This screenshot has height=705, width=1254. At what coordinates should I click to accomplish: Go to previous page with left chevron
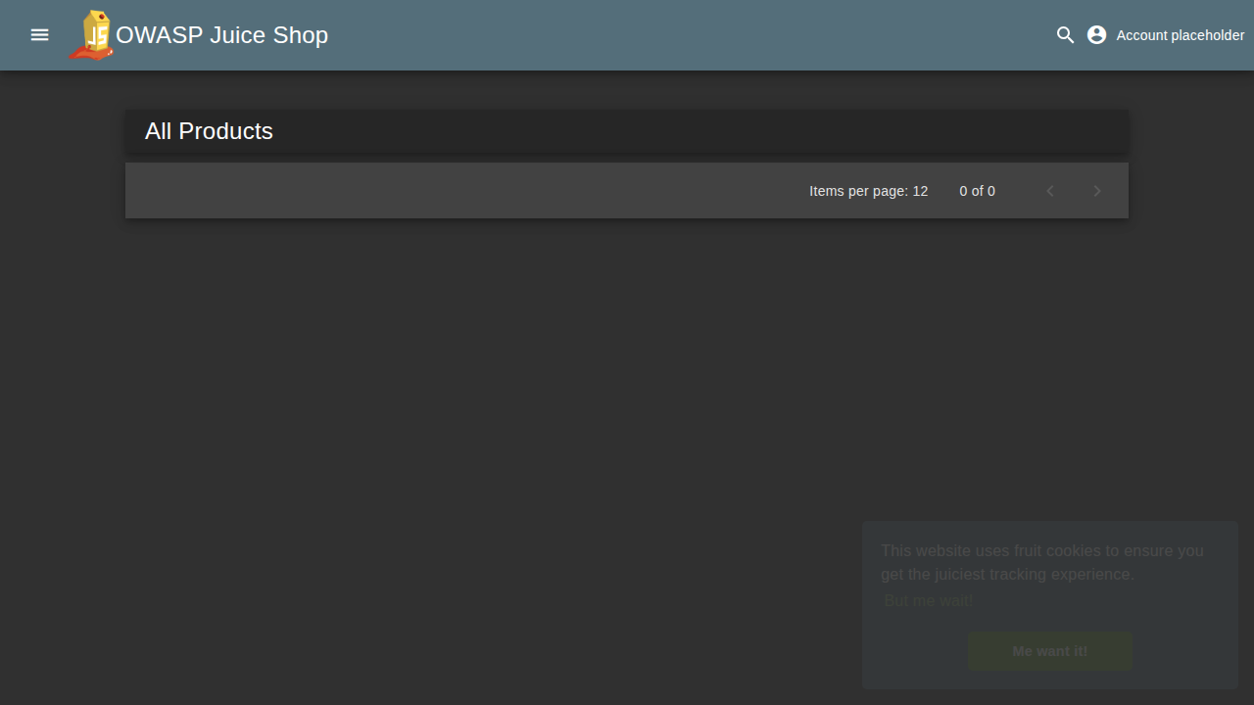coord(1050,191)
